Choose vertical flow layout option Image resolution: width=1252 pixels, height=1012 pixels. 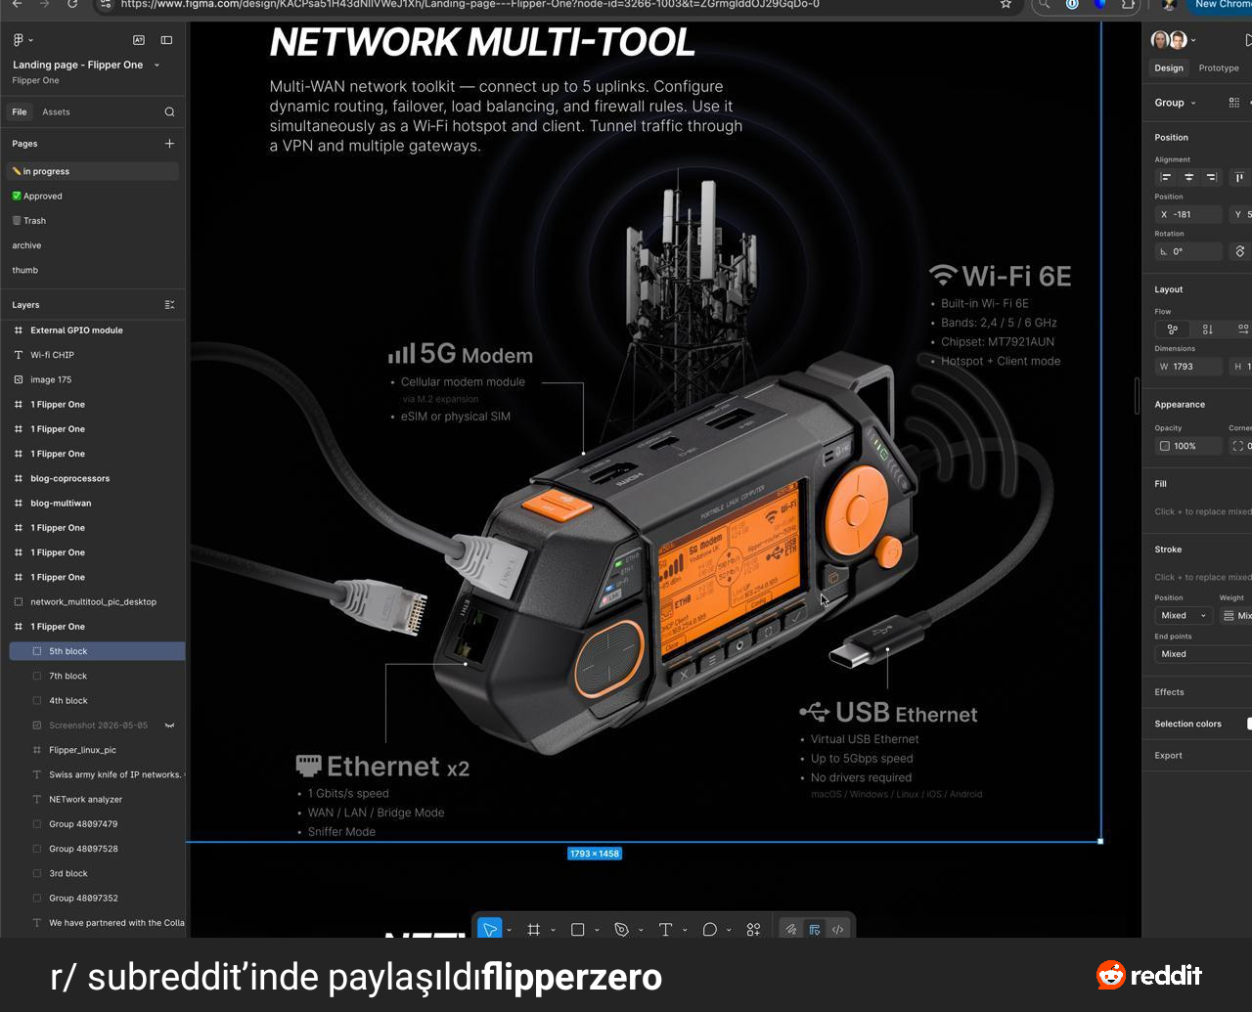coord(1207,330)
